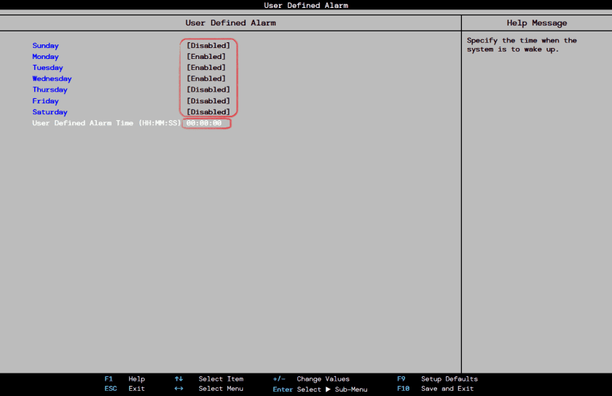Click the Help Message panel header
The width and height of the screenshot is (612, 396).
(x=536, y=23)
